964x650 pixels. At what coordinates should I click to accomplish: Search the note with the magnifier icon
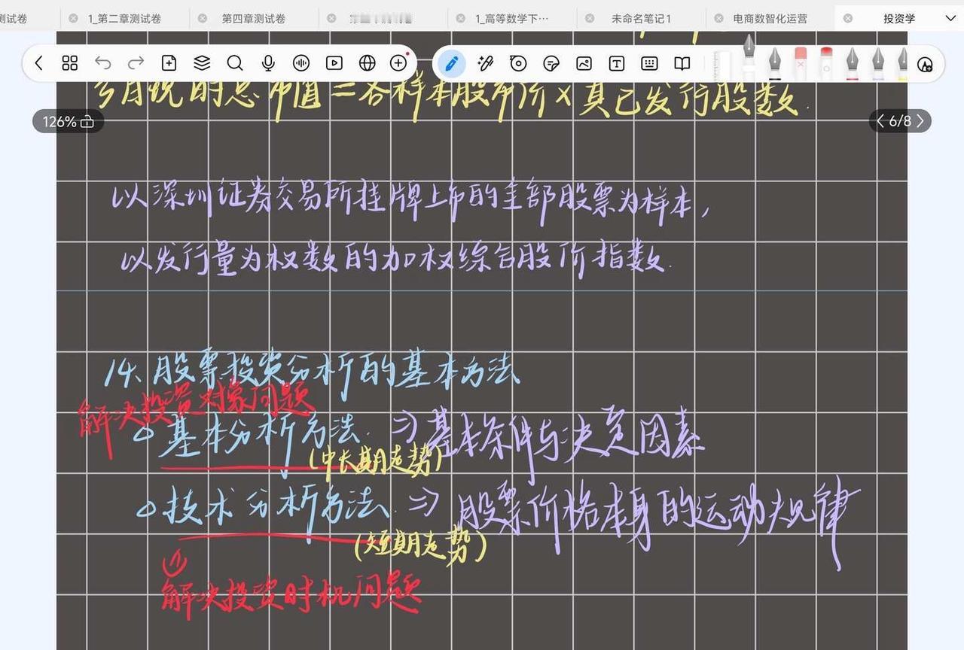click(235, 63)
